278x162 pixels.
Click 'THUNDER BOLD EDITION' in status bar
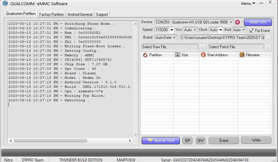pos(81,160)
